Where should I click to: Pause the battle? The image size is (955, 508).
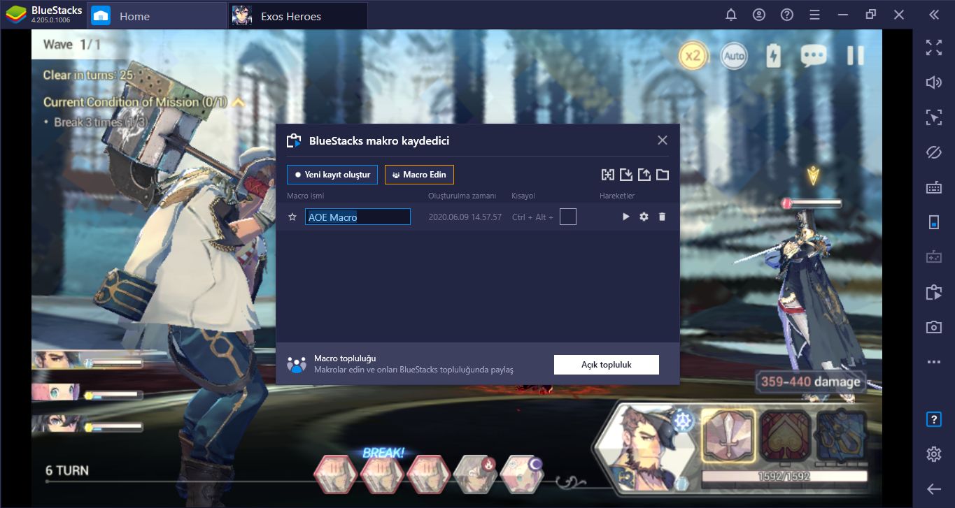point(855,56)
